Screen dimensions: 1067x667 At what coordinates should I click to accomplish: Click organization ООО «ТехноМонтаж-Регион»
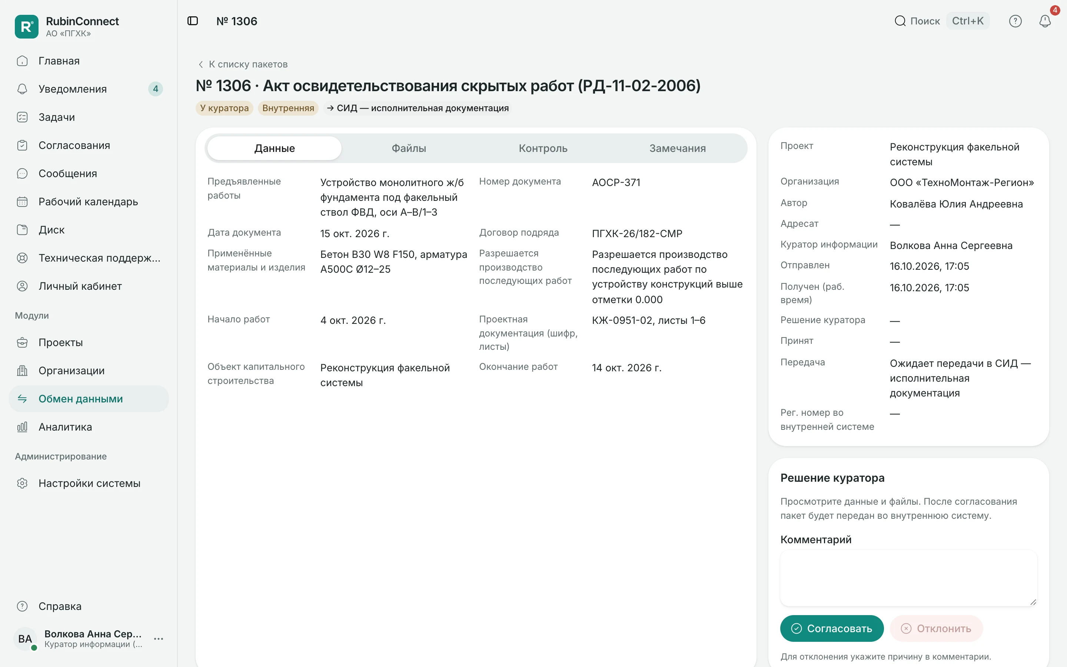click(x=962, y=182)
